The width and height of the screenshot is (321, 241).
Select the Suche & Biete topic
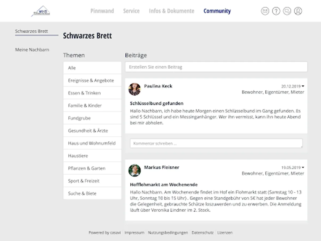92,193
